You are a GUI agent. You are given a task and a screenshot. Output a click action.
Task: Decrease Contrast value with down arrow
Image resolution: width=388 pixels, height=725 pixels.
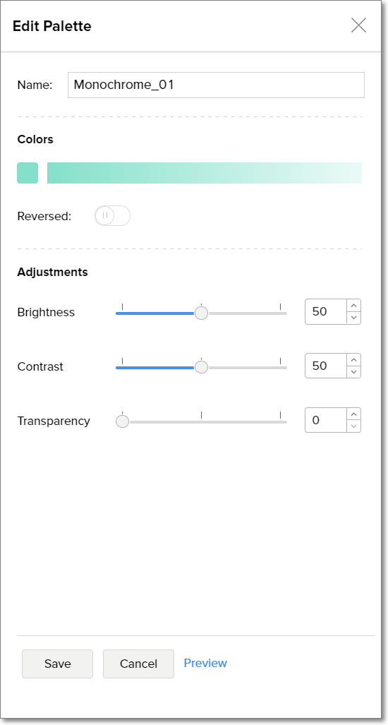click(354, 372)
